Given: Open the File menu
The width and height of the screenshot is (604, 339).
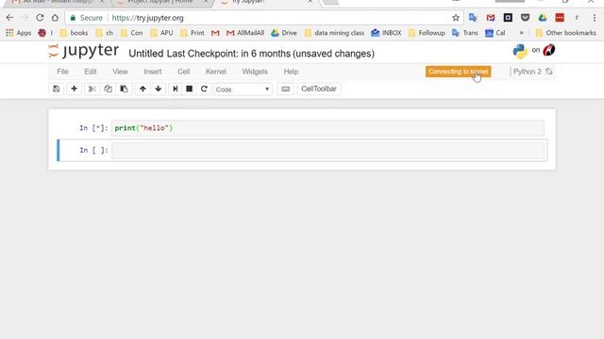Looking at the screenshot, I should click(x=62, y=72).
